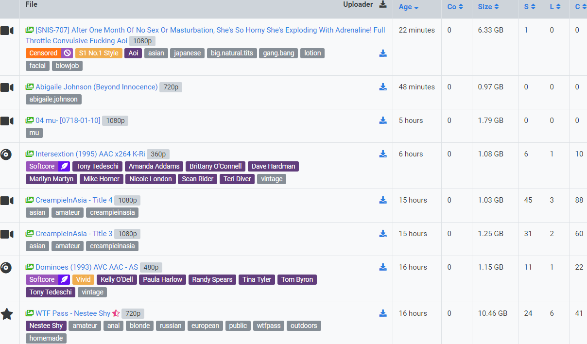Viewport: 587px width, 344px height.
Task: Sort the list by C column
Action: (x=581, y=7)
